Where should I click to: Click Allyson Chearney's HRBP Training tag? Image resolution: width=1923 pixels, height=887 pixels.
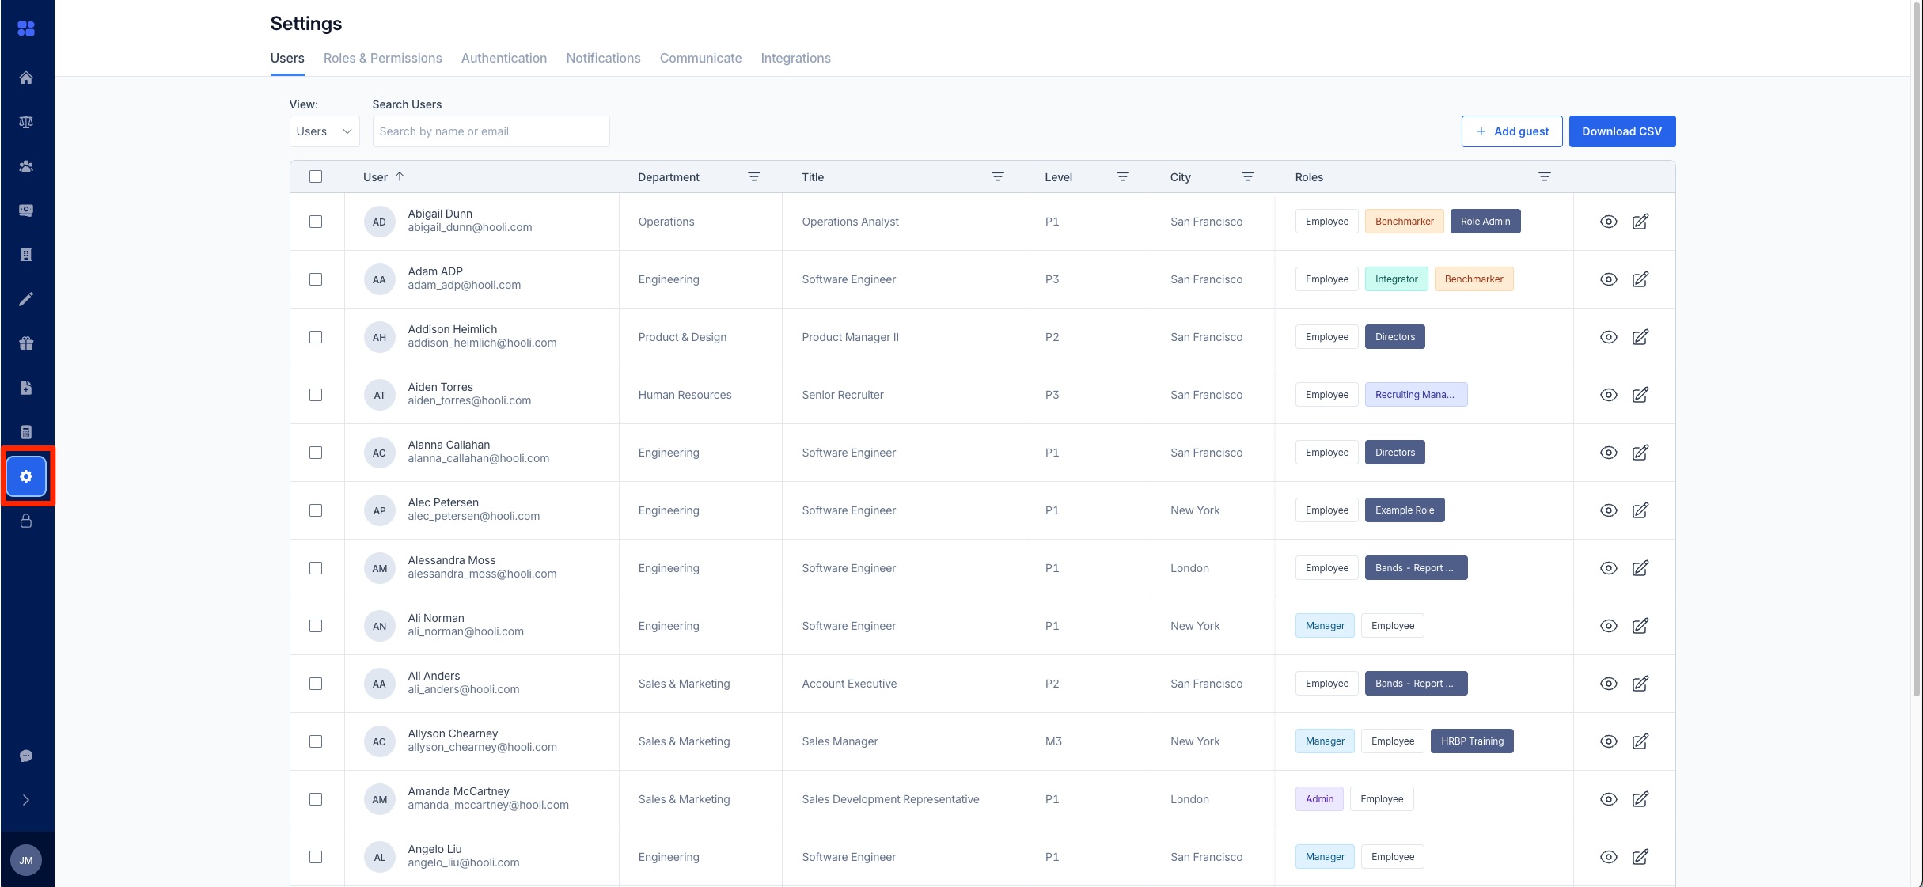point(1473,741)
